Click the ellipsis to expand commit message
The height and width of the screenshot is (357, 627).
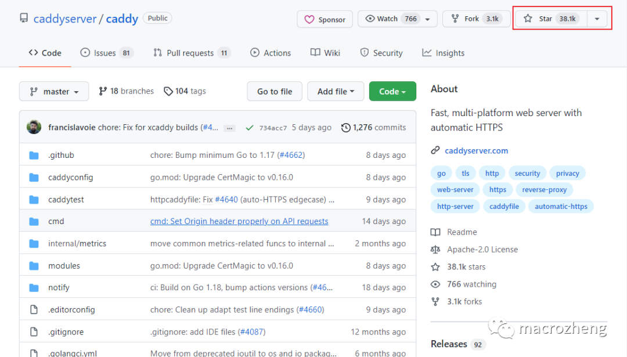[229, 127]
